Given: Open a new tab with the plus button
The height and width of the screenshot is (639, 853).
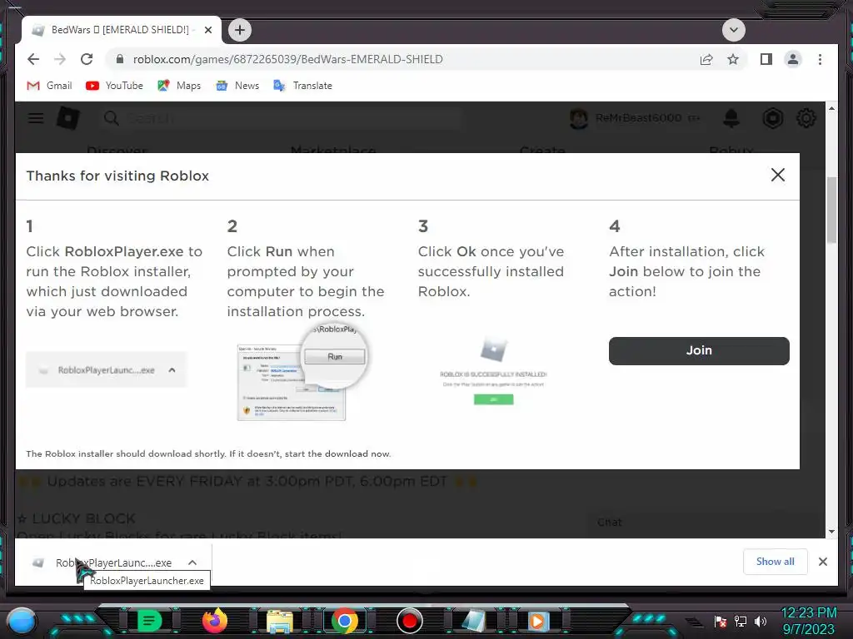Looking at the screenshot, I should click(x=240, y=30).
